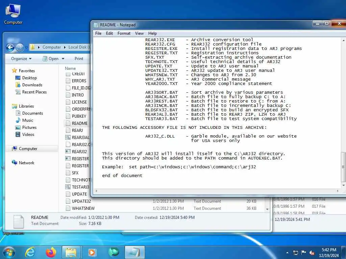Expand the Open button dropdown arrow
This screenshot has height=259, width=346.
pos(63,59)
